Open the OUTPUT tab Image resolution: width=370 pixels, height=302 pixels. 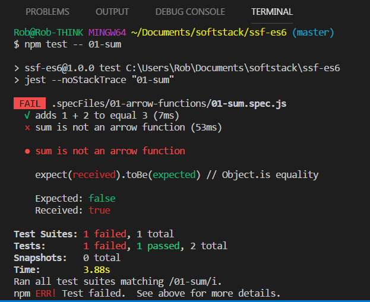point(112,12)
